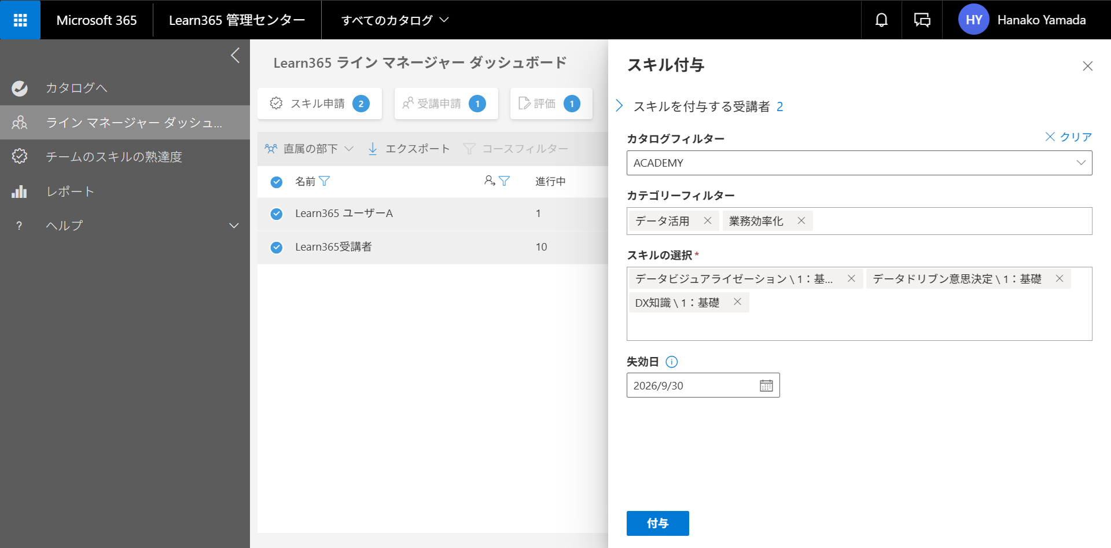Screen dimensions: 1111x548
Task: Remove データビジュアライゼーション skill tag
Action: (851, 278)
